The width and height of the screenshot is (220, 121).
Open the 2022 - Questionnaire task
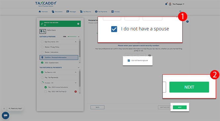[x=59, y=63]
